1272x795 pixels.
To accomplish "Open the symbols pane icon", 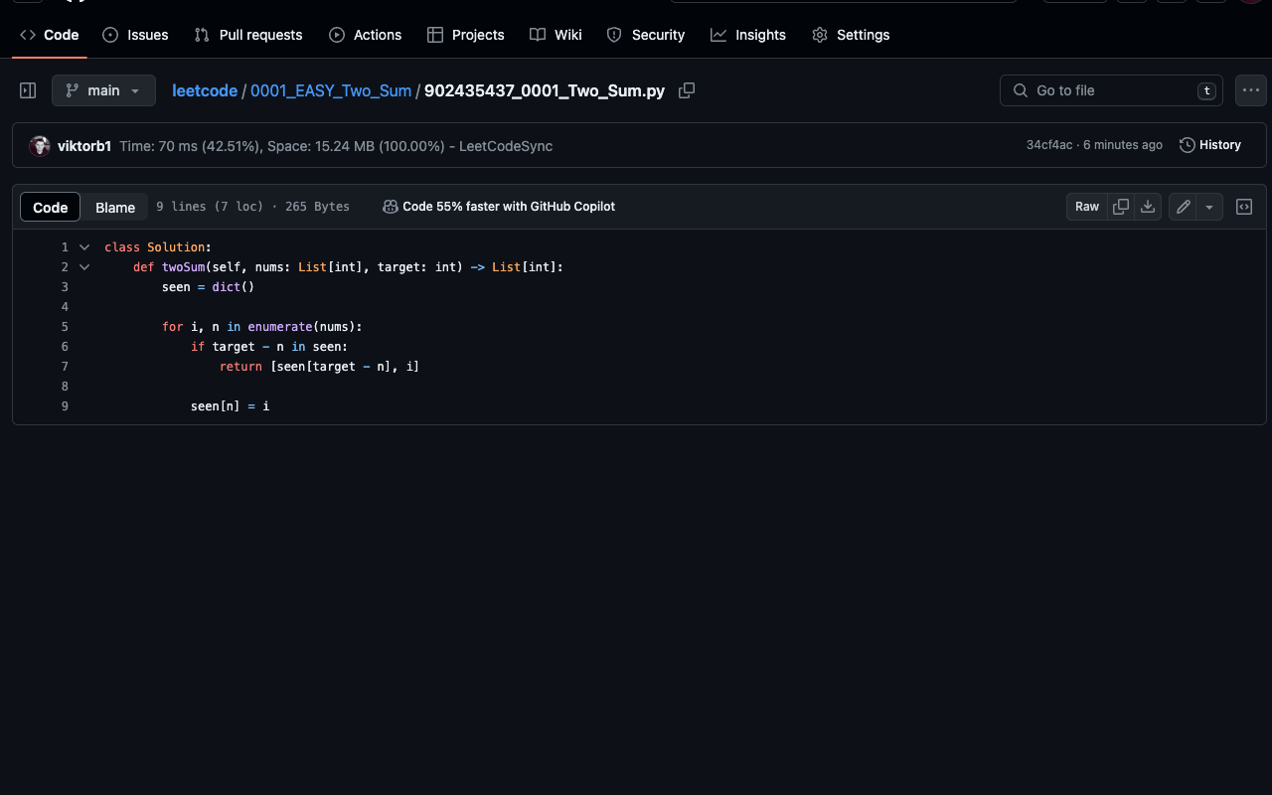I will click(1244, 207).
